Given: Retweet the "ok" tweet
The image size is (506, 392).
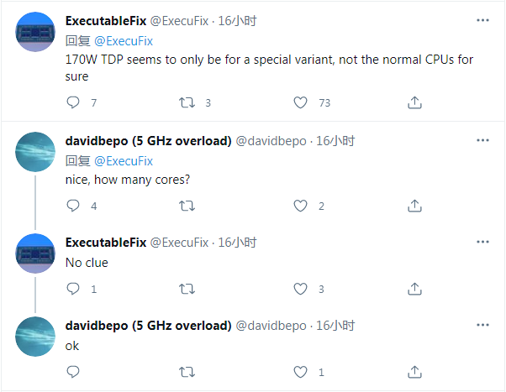Looking at the screenshot, I should [188, 371].
